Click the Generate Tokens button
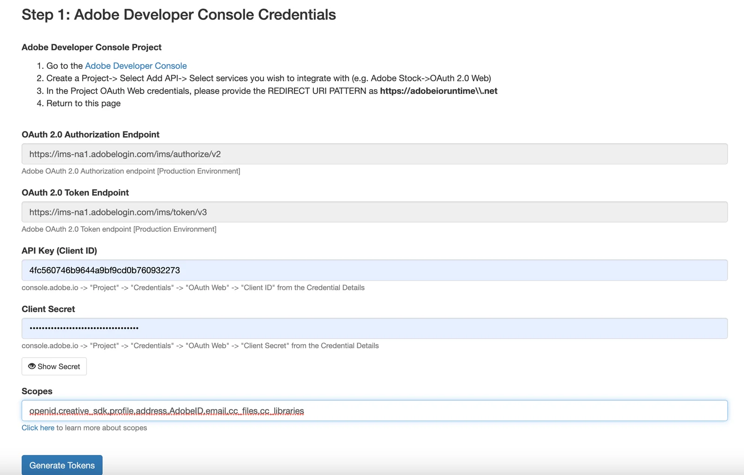 tap(62, 465)
